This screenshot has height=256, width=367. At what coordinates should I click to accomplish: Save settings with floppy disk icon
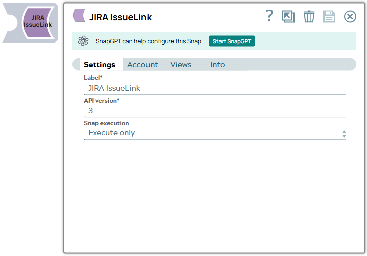click(x=329, y=17)
